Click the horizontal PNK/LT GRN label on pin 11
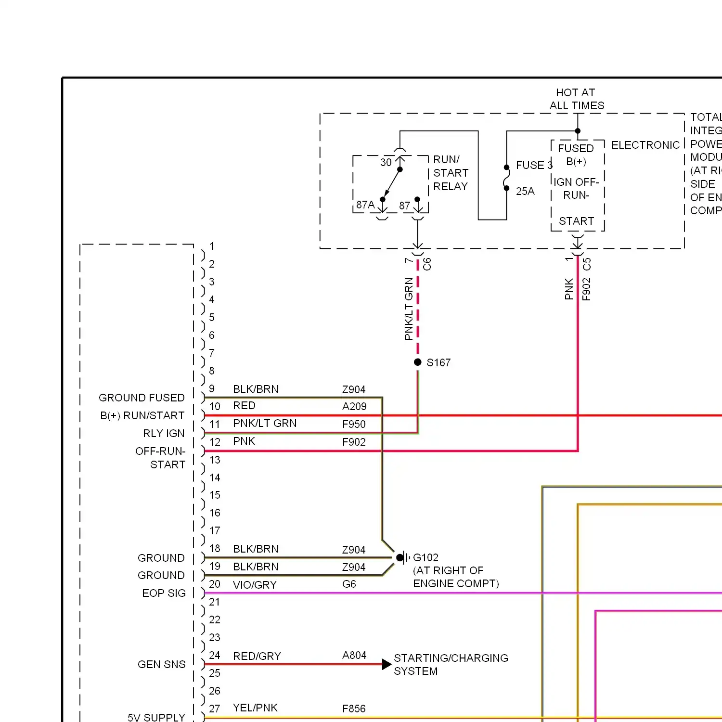Screen dimensions: 722x722 click(265, 423)
